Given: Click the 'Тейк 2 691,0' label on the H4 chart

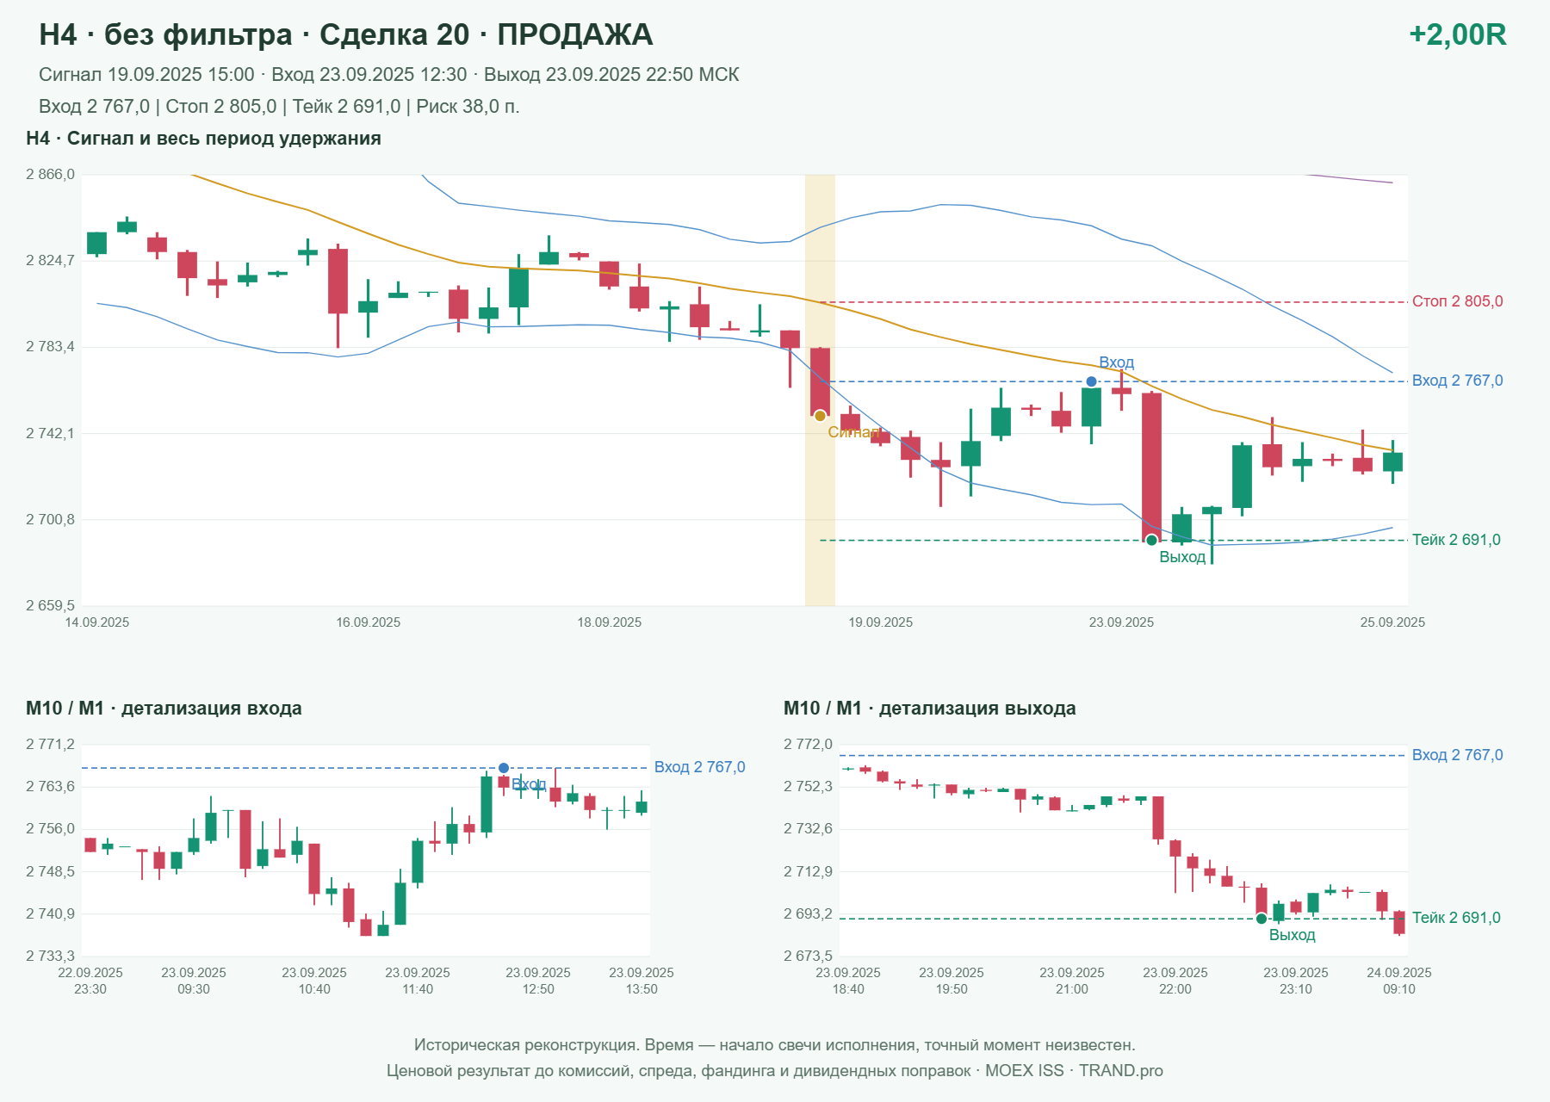Looking at the screenshot, I should [x=1456, y=540].
